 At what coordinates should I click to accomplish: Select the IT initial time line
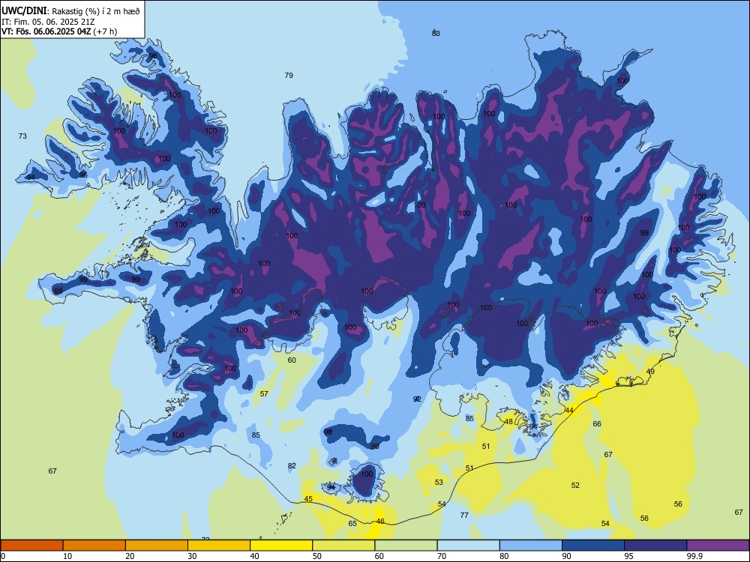[48, 22]
